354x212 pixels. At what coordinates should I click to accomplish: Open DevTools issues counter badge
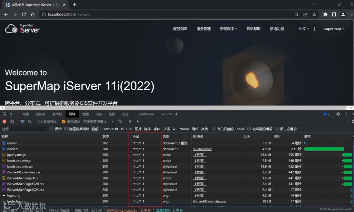pyautogui.click(x=326, y=114)
